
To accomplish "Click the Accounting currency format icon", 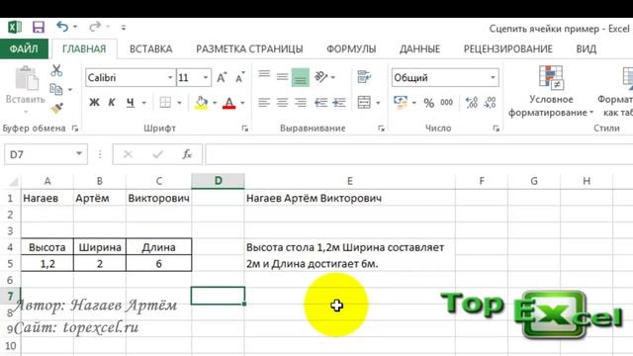I will [x=401, y=103].
